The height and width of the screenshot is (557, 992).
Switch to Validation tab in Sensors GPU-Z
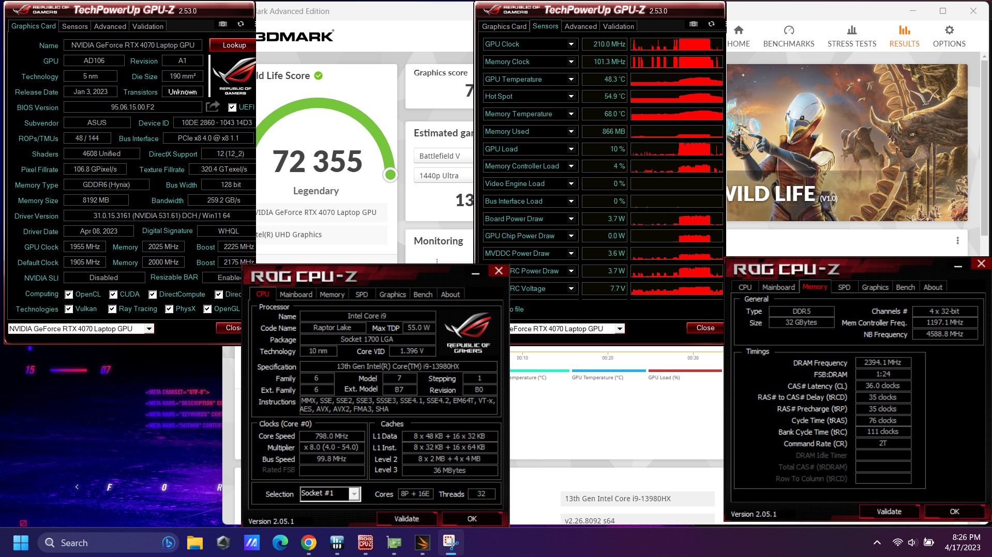click(618, 26)
